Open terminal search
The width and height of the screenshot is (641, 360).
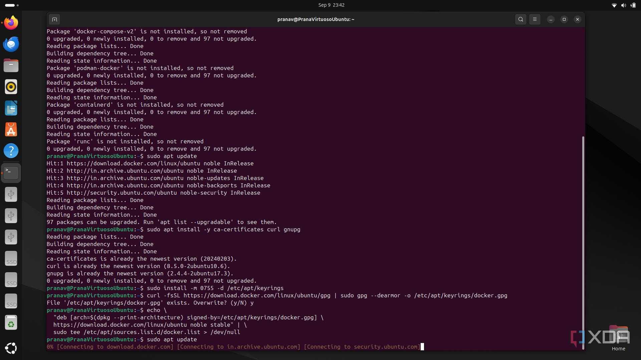click(x=520, y=19)
